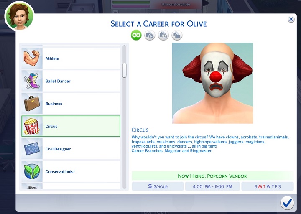
Task: Pick the Civil Designer career label
Action: click(58, 149)
